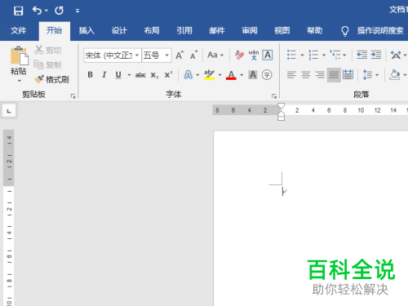This screenshot has height=306, width=408.
Task: Decrease the font size
Action: click(x=193, y=55)
